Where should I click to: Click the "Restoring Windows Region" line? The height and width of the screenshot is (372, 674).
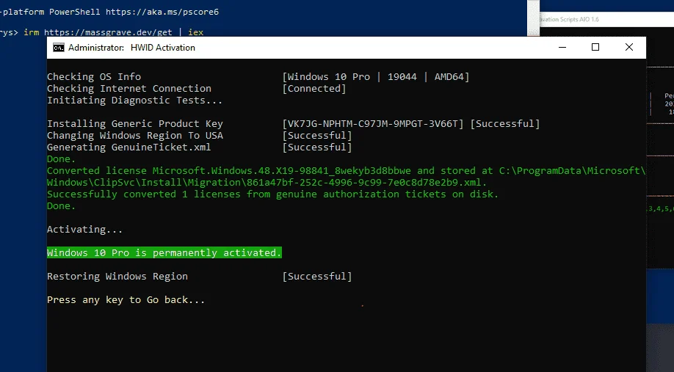[117, 276]
